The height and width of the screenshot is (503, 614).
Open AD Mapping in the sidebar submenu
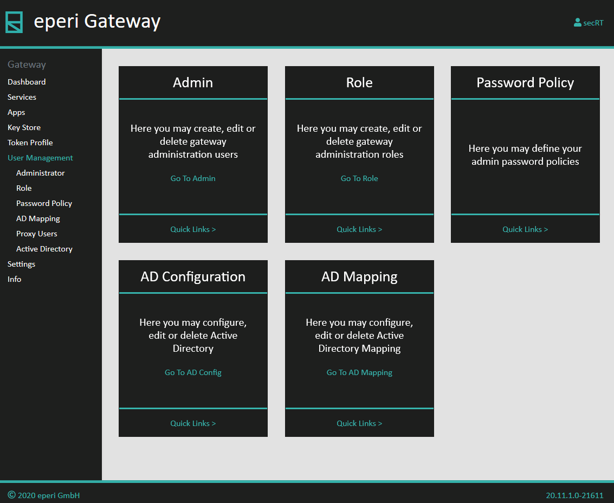[x=38, y=218]
